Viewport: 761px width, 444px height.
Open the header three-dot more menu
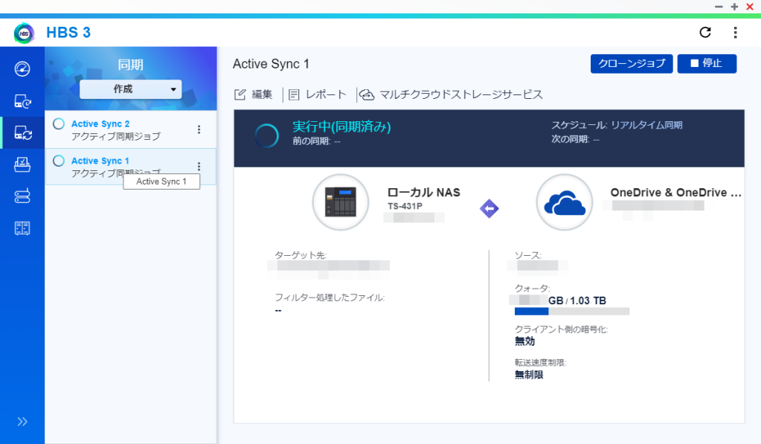coord(735,33)
